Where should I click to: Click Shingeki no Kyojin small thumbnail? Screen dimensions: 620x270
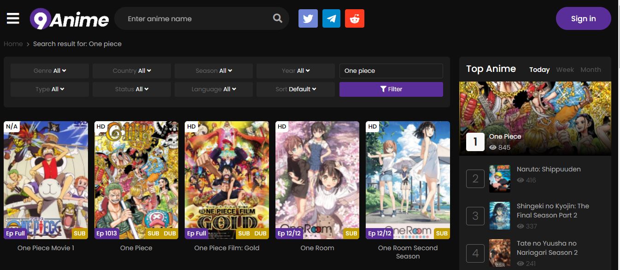coord(500,216)
